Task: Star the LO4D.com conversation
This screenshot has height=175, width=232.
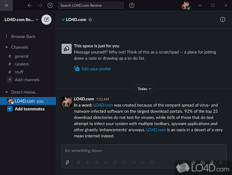Action: click(90, 20)
